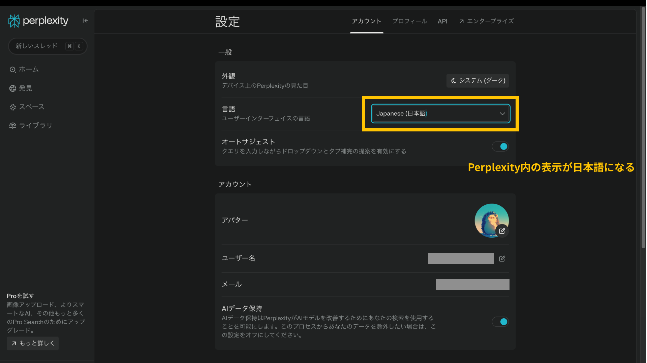
Task: Edit the avatar using the pencil icon
Action: [502, 231]
